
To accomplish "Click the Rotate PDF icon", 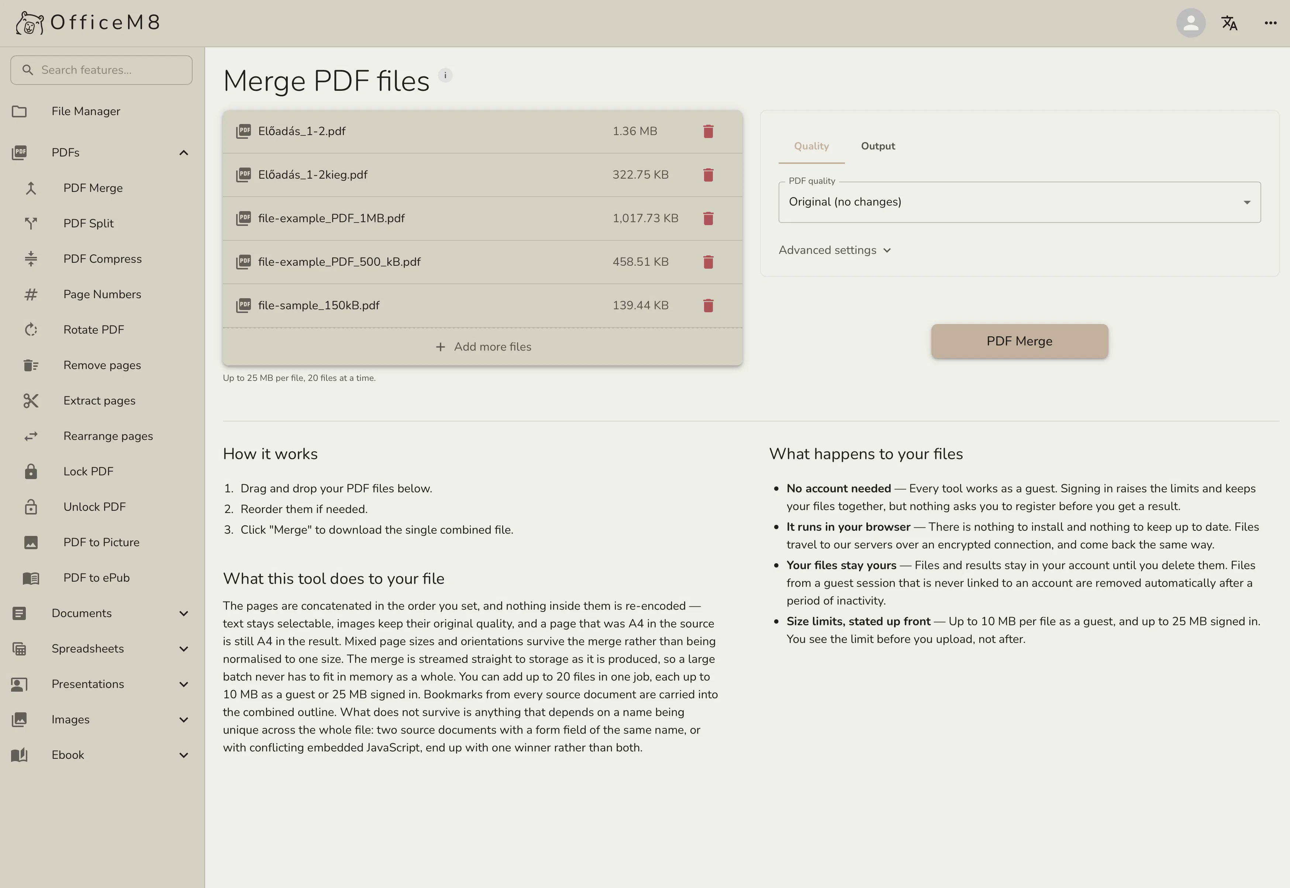I will [x=31, y=329].
